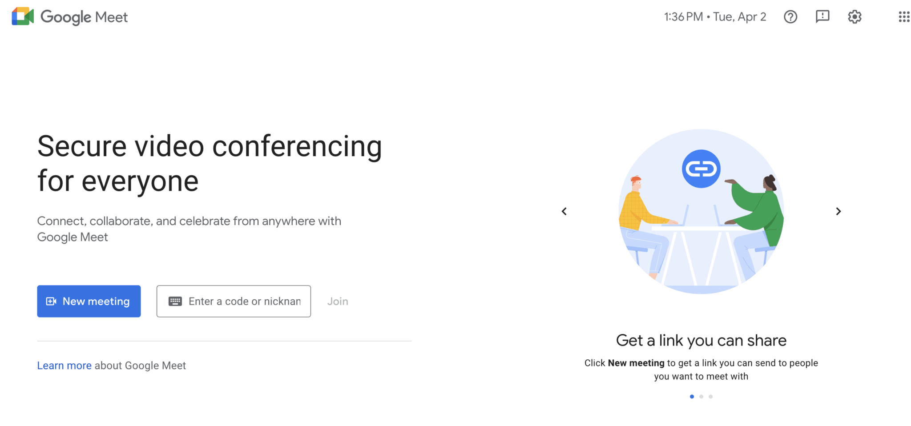Start a New meeting
The width and height of the screenshot is (911, 426).
[89, 301]
